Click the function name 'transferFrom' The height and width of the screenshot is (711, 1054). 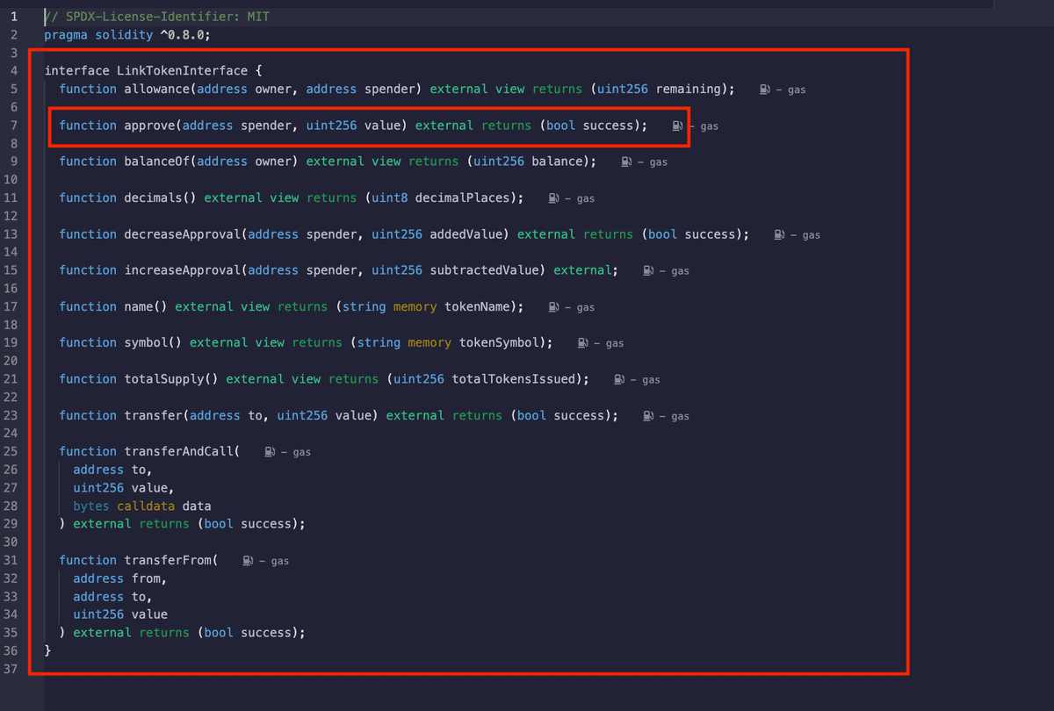(x=168, y=560)
